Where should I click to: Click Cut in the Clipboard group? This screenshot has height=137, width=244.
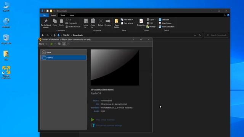69,19
